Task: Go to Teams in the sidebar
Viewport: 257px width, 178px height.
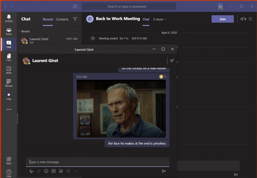Action: (9, 31)
